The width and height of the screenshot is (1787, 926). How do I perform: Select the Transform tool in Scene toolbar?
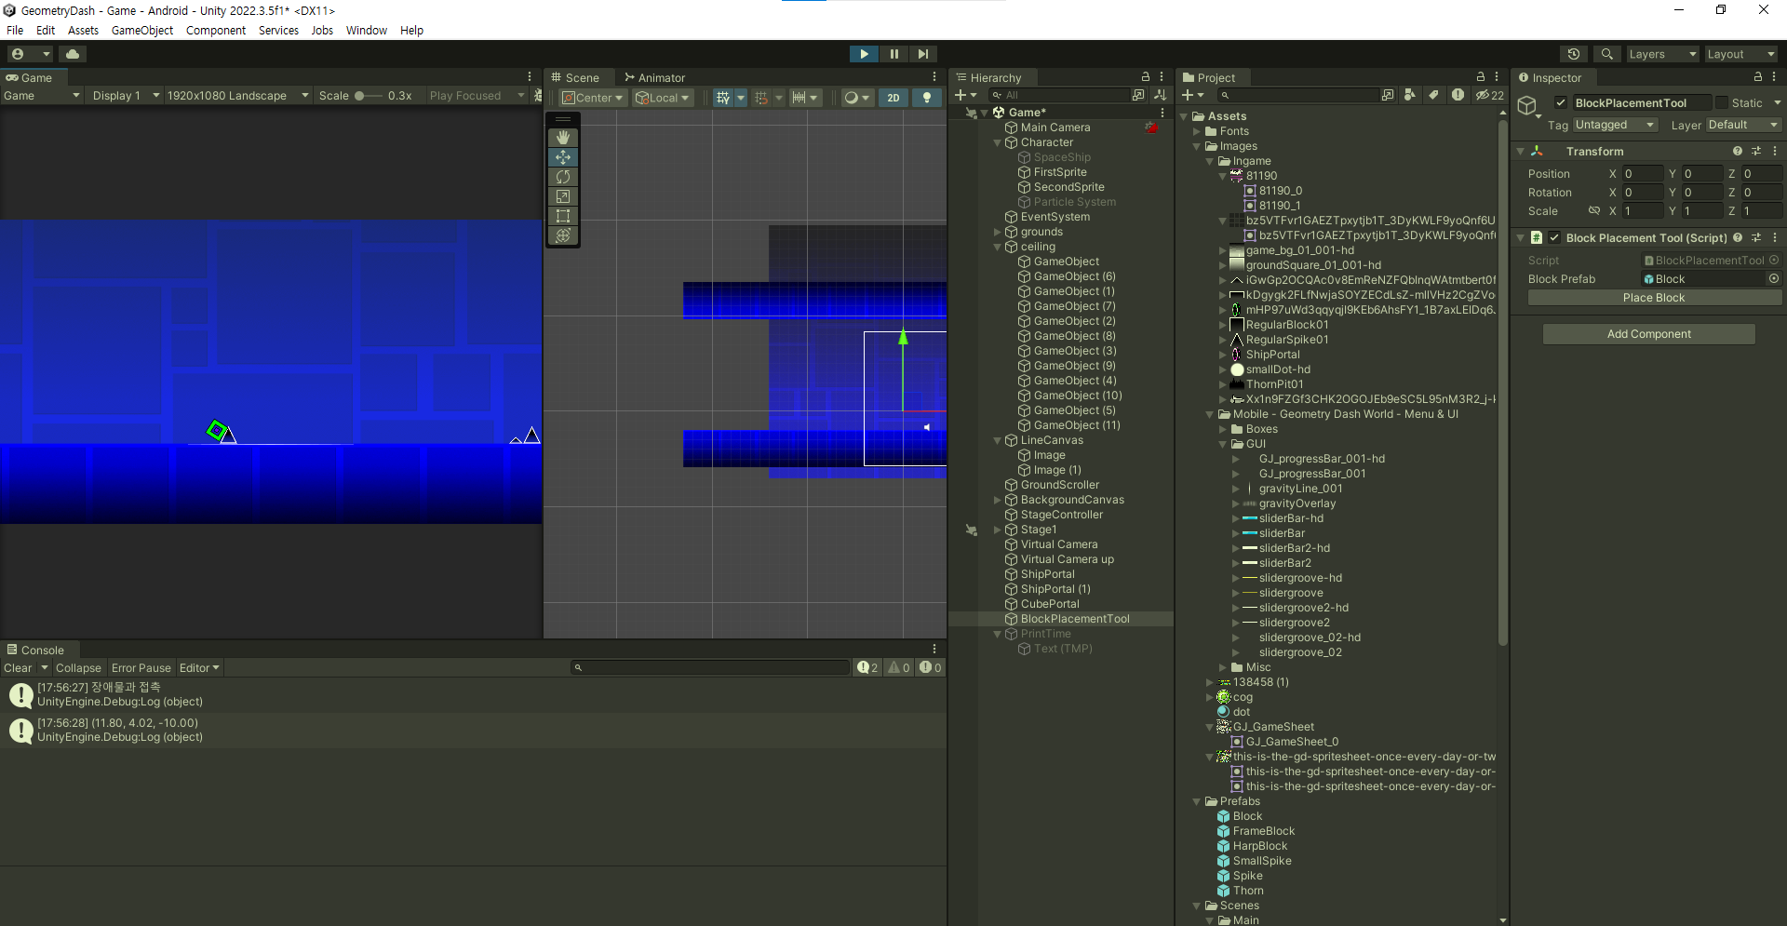point(563,235)
